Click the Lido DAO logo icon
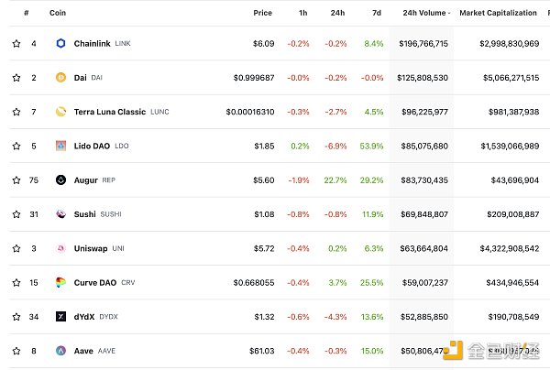This screenshot has height=370, width=550. [61, 146]
